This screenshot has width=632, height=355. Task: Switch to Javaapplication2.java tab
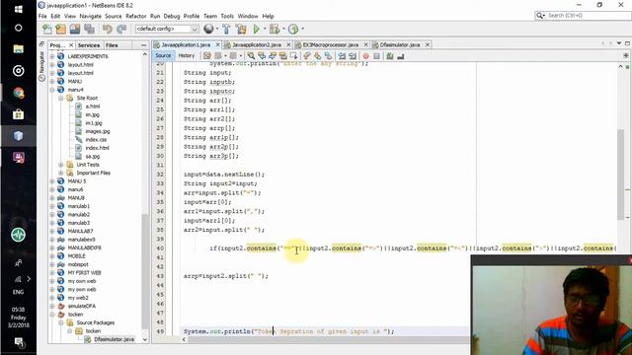point(257,44)
